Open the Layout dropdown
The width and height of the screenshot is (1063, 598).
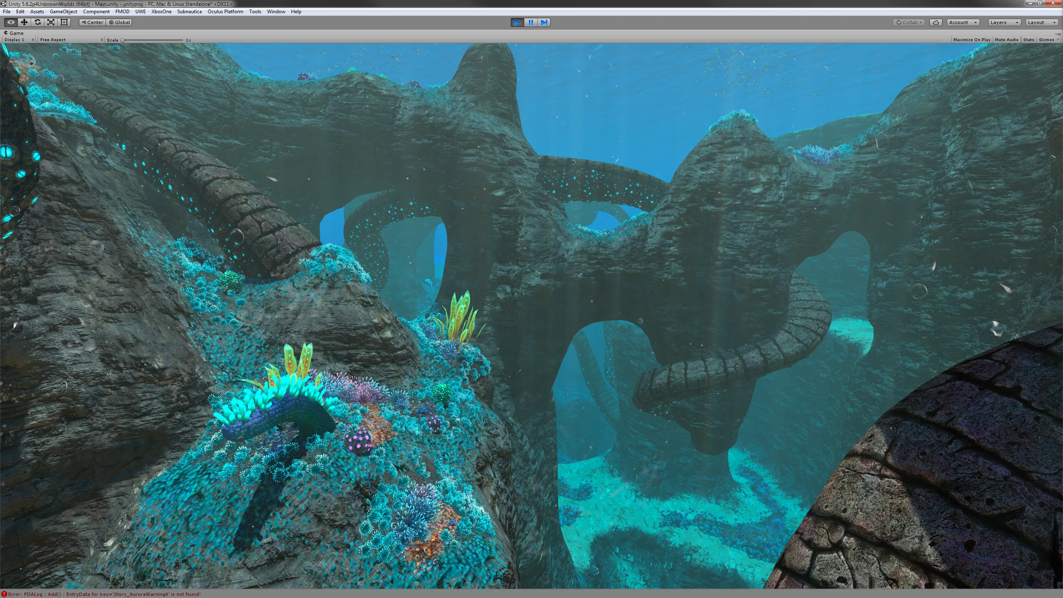click(x=1041, y=22)
